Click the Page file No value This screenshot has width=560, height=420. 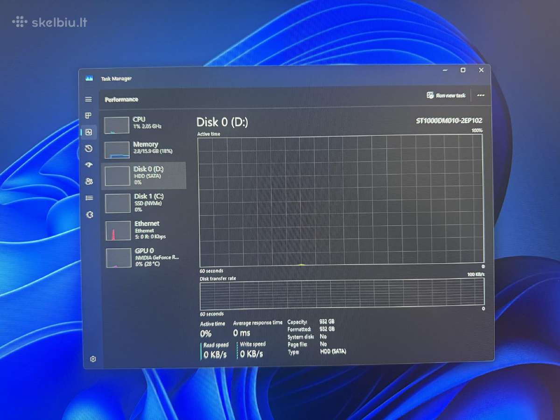point(323,344)
